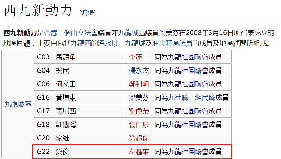Click the 何文田 constituency cell
Screen dimensions: 281x159
coord(89,84)
